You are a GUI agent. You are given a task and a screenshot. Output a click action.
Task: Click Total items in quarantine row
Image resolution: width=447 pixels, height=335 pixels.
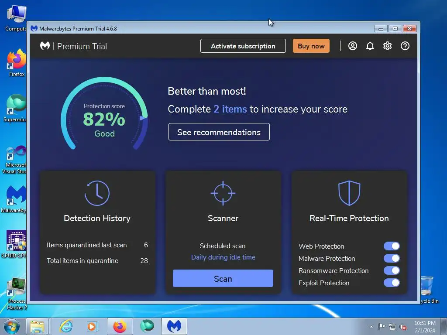(97, 261)
